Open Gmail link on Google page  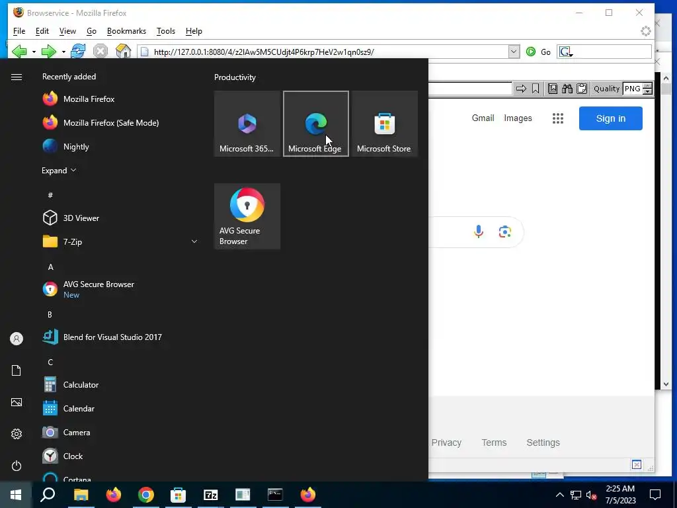tap(483, 118)
